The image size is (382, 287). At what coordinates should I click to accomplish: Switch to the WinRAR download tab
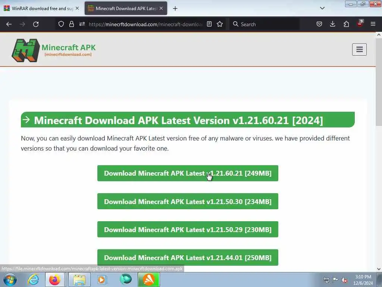coord(41,9)
